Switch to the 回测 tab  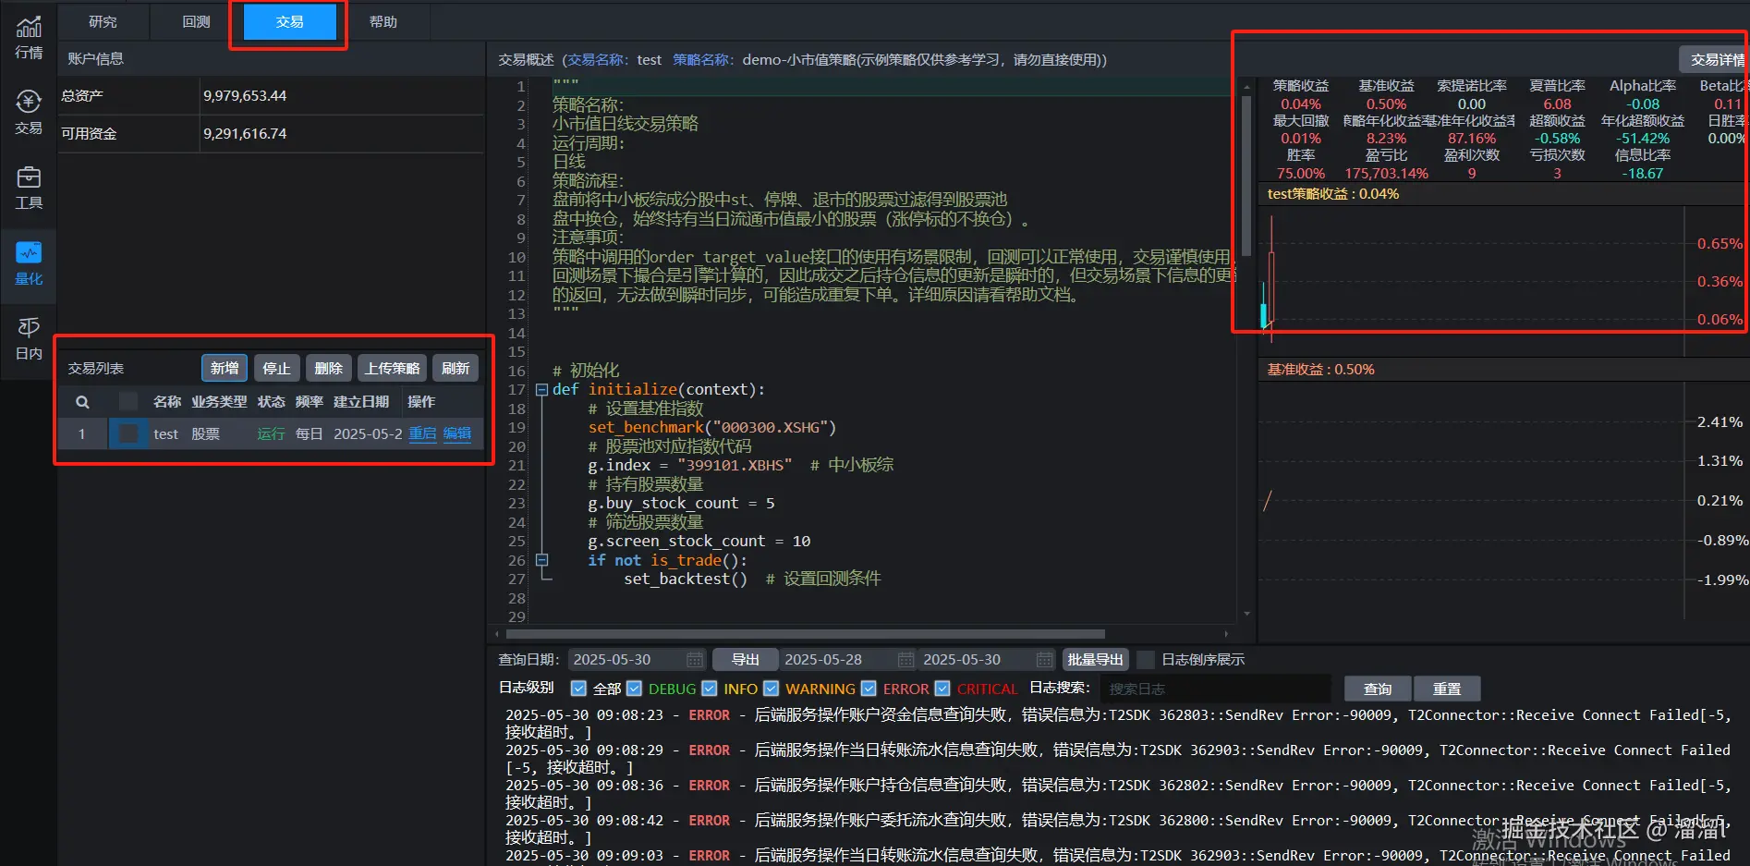197,21
